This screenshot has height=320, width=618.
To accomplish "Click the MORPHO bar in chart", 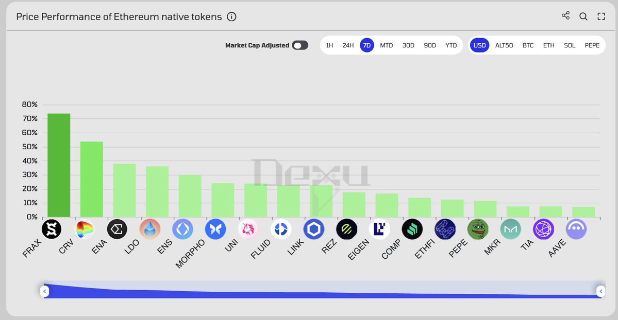I will pos(223,200).
